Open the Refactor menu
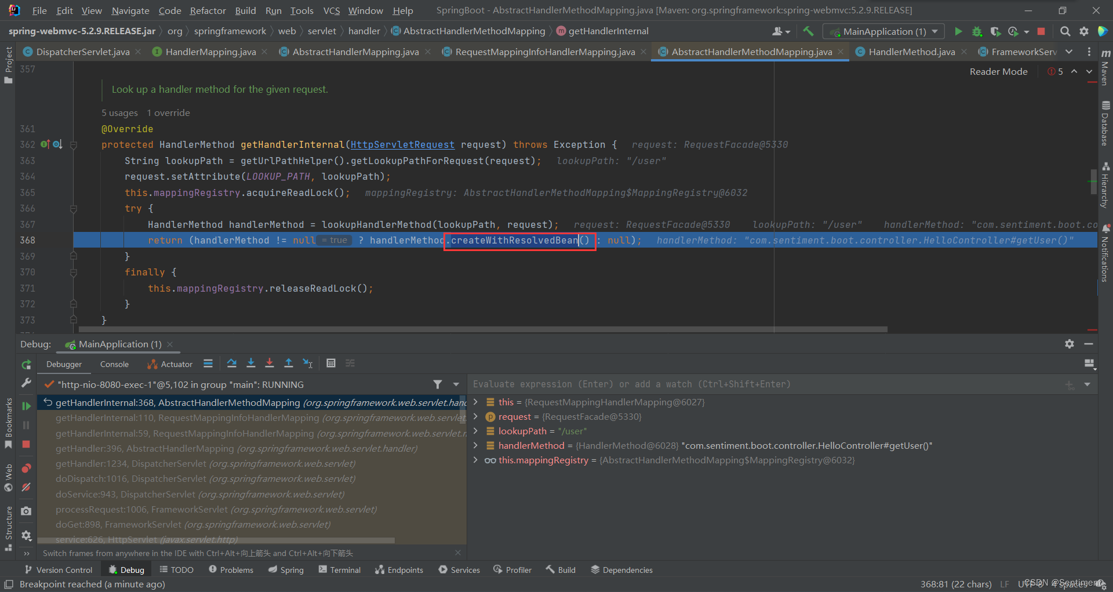Image resolution: width=1113 pixels, height=592 pixels. 208,10
